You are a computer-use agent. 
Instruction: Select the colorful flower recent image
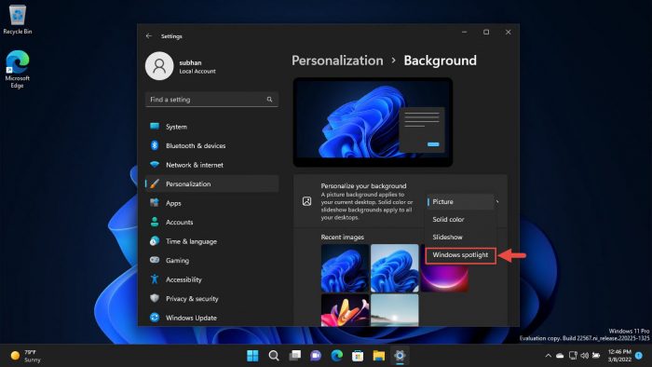346,310
